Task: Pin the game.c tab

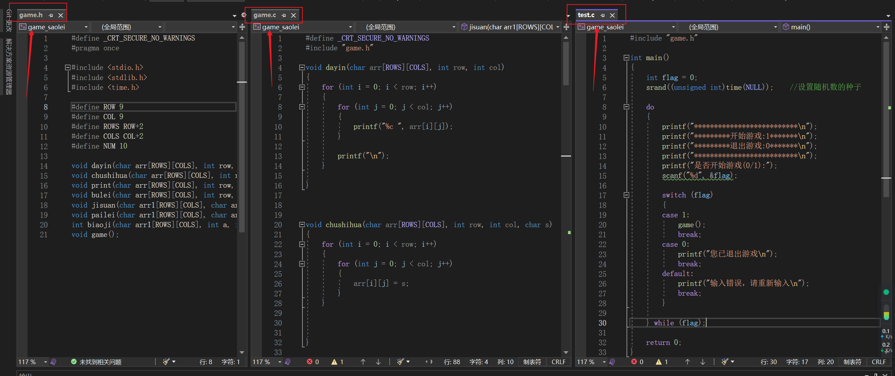Action: [x=284, y=15]
